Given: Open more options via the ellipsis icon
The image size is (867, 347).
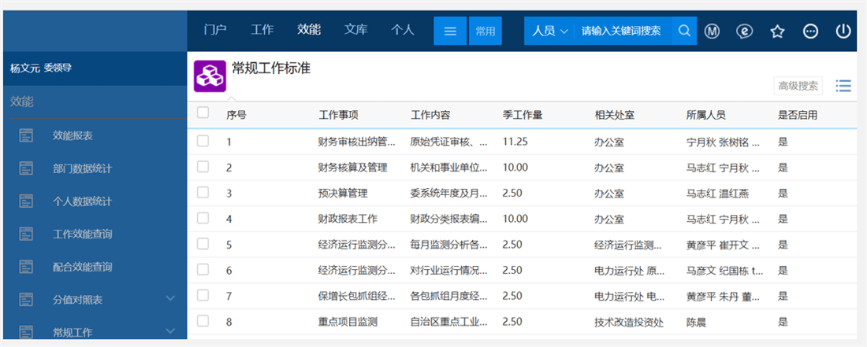Looking at the screenshot, I should pos(810,31).
